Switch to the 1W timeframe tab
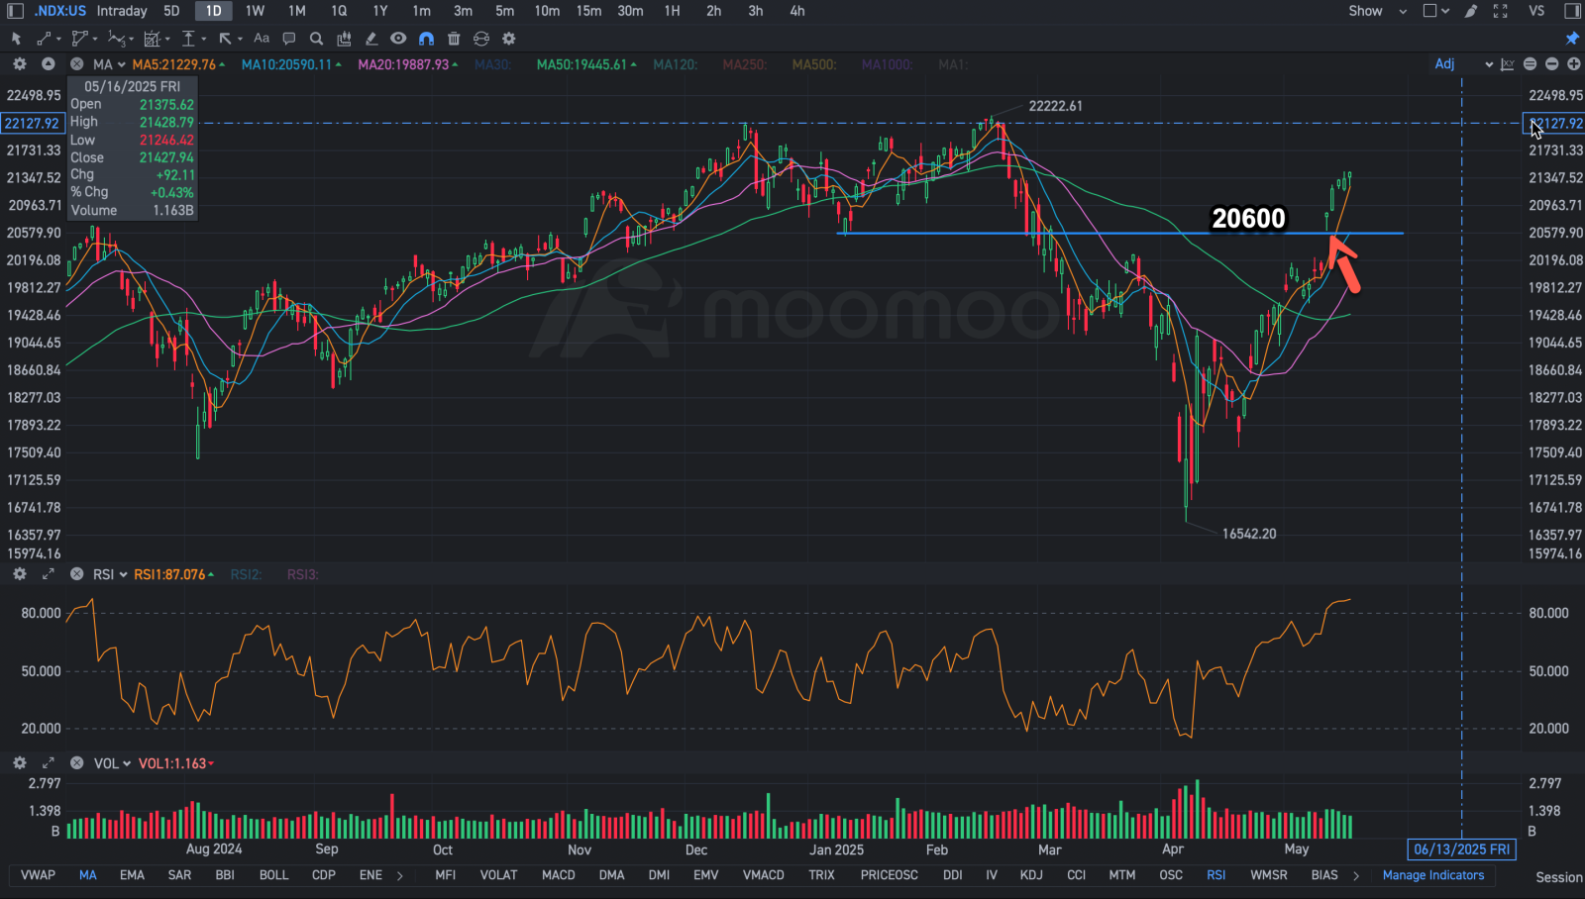Screen dimensions: 1585x899 pos(256,11)
